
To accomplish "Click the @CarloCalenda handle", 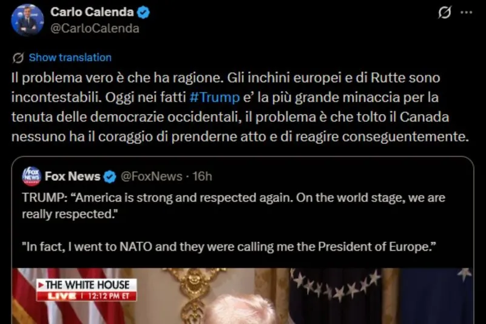I will pos(95,29).
